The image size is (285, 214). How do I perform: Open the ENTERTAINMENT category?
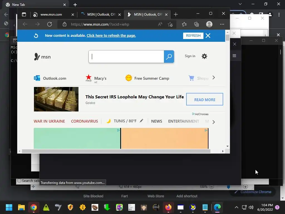[x=184, y=121]
